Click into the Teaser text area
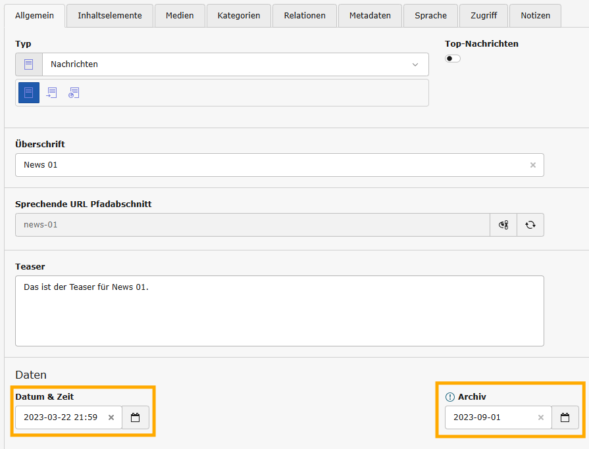Viewport: 589px width, 449px height. click(x=279, y=311)
